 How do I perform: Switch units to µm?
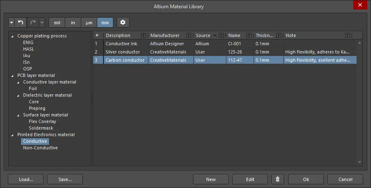tap(89, 23)
